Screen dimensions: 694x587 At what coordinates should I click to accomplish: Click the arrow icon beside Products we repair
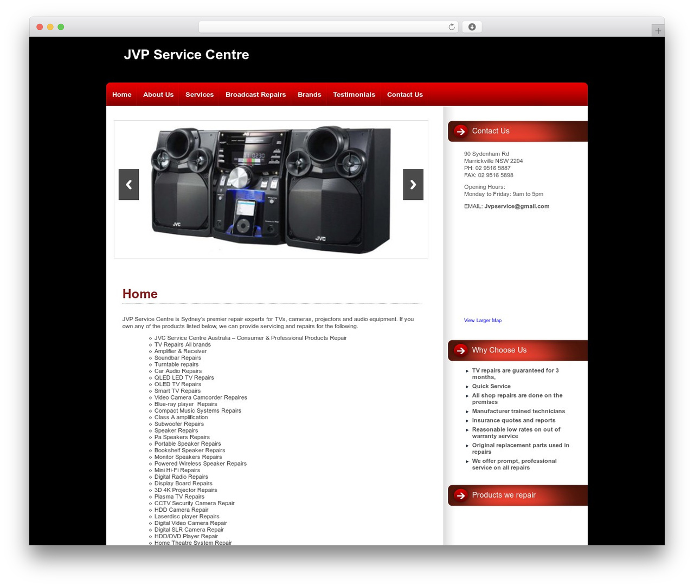tap(461, 495)
